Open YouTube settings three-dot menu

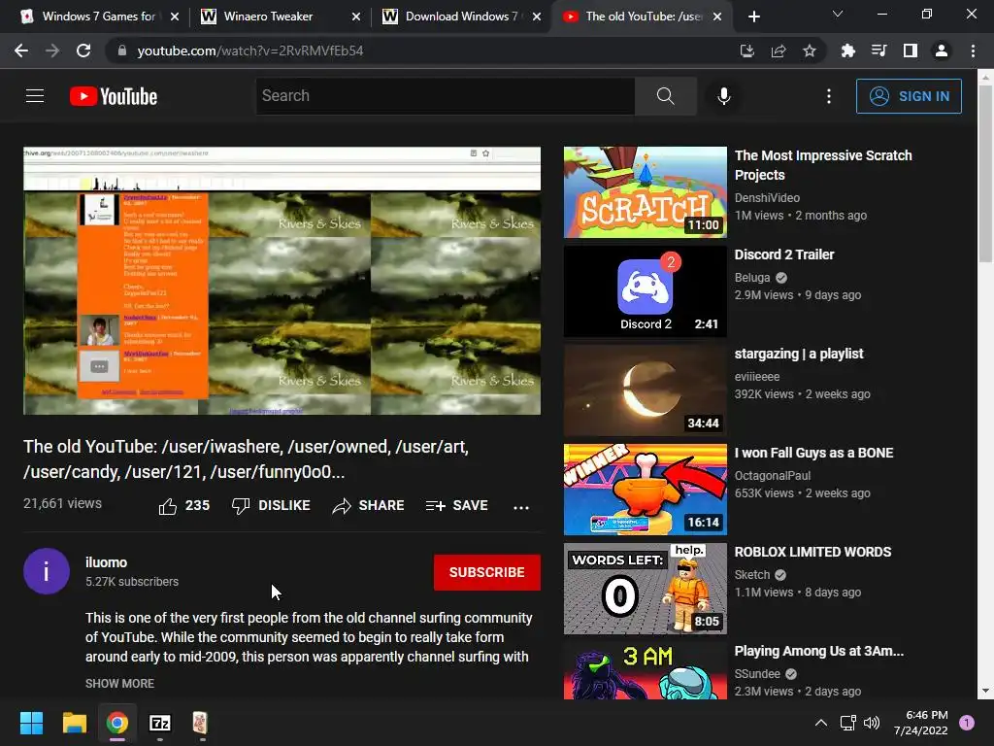click(829, 96)
